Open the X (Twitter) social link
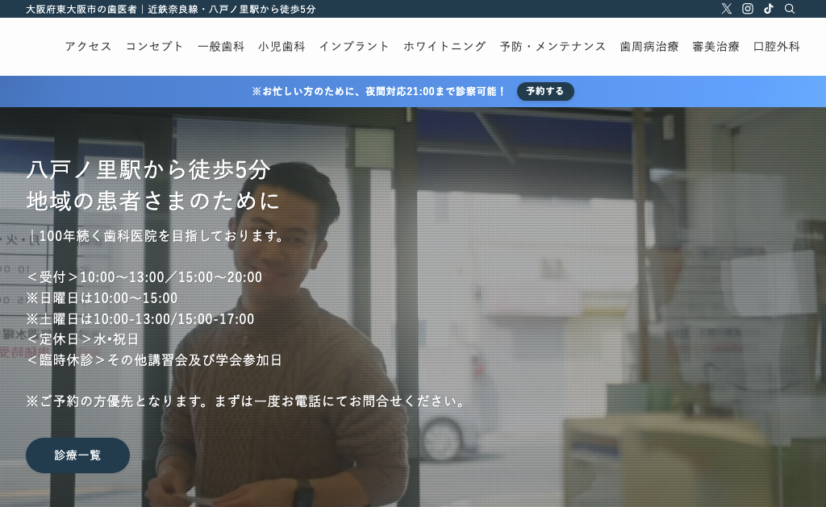This screenshot has width=826, height=507. [727, 9]
